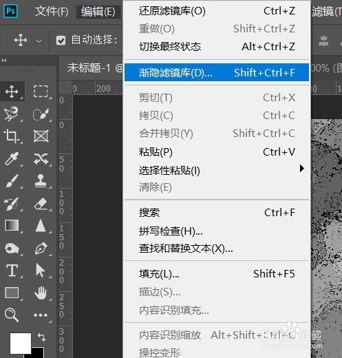Select the Sharpen triangle tool
Screen dimensions: 342x358
41,225
